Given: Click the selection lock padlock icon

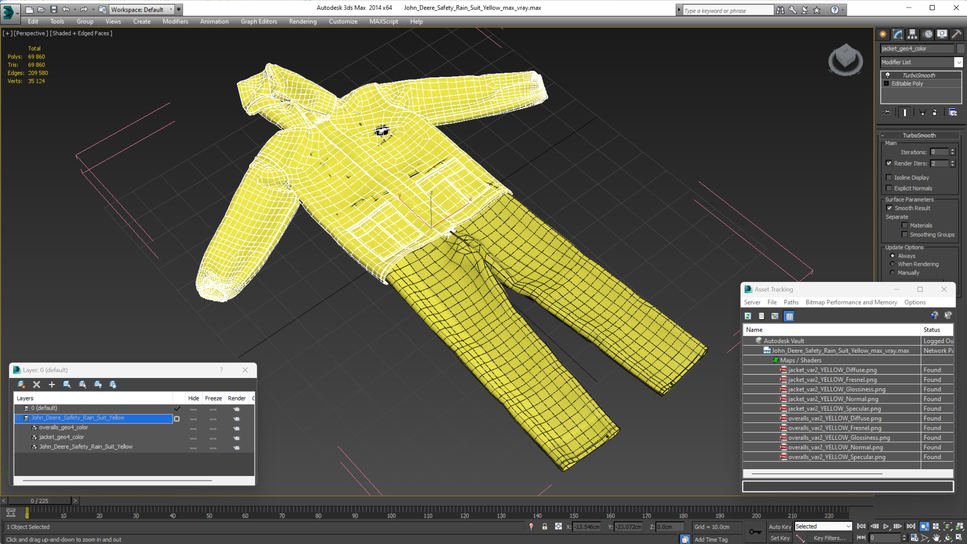Looking at the screenshot, I should pyautogui.click(x=545, y=526).
